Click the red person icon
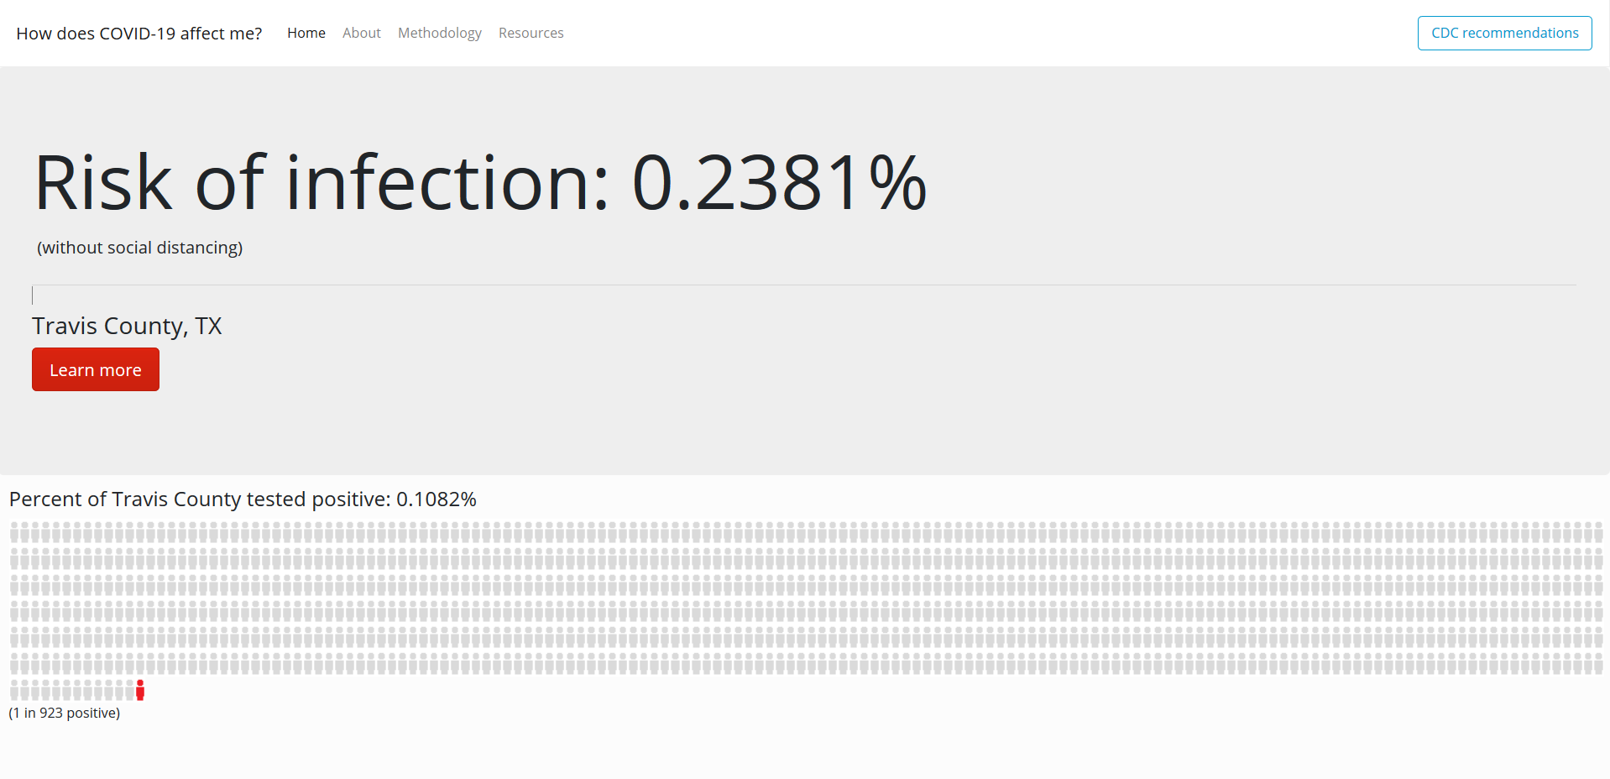Screen dimensions: 1610x779 (x=140, y=690)
